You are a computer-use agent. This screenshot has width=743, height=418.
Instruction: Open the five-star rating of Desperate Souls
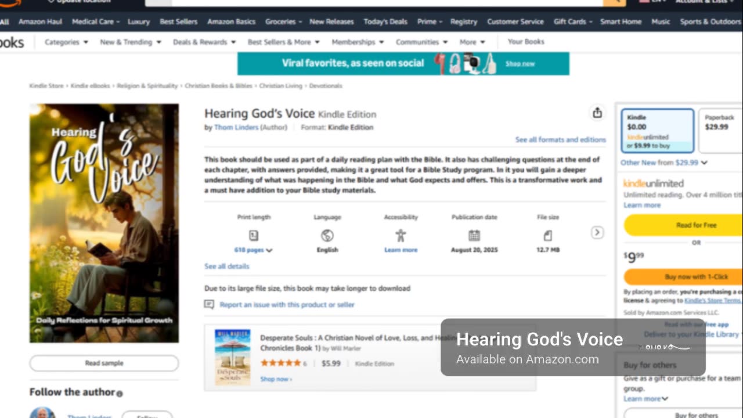(281, 363)
